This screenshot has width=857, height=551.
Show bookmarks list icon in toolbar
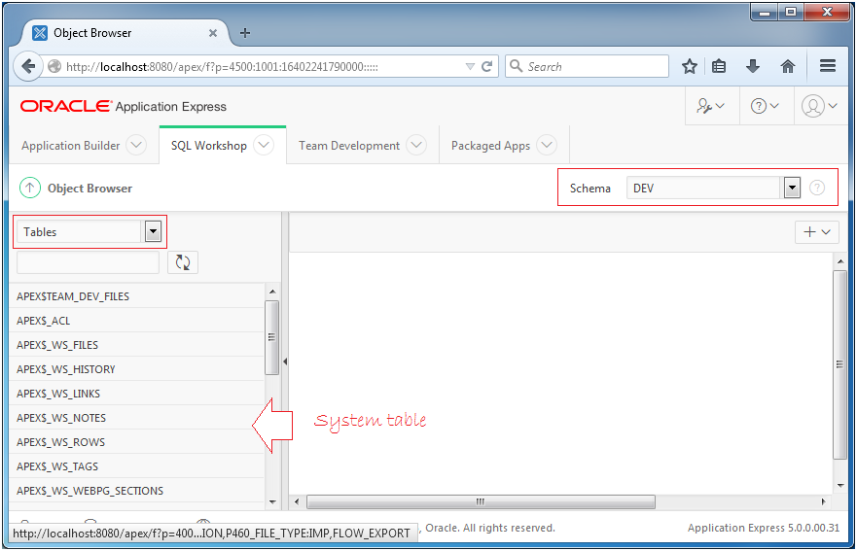(719, 67)
